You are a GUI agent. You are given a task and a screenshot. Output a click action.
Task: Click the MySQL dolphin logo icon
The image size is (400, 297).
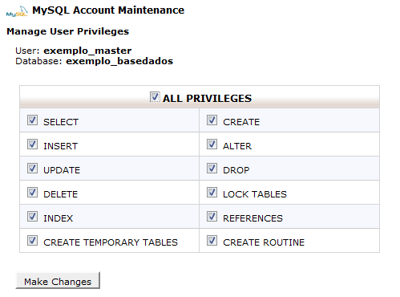pos(17,11)
